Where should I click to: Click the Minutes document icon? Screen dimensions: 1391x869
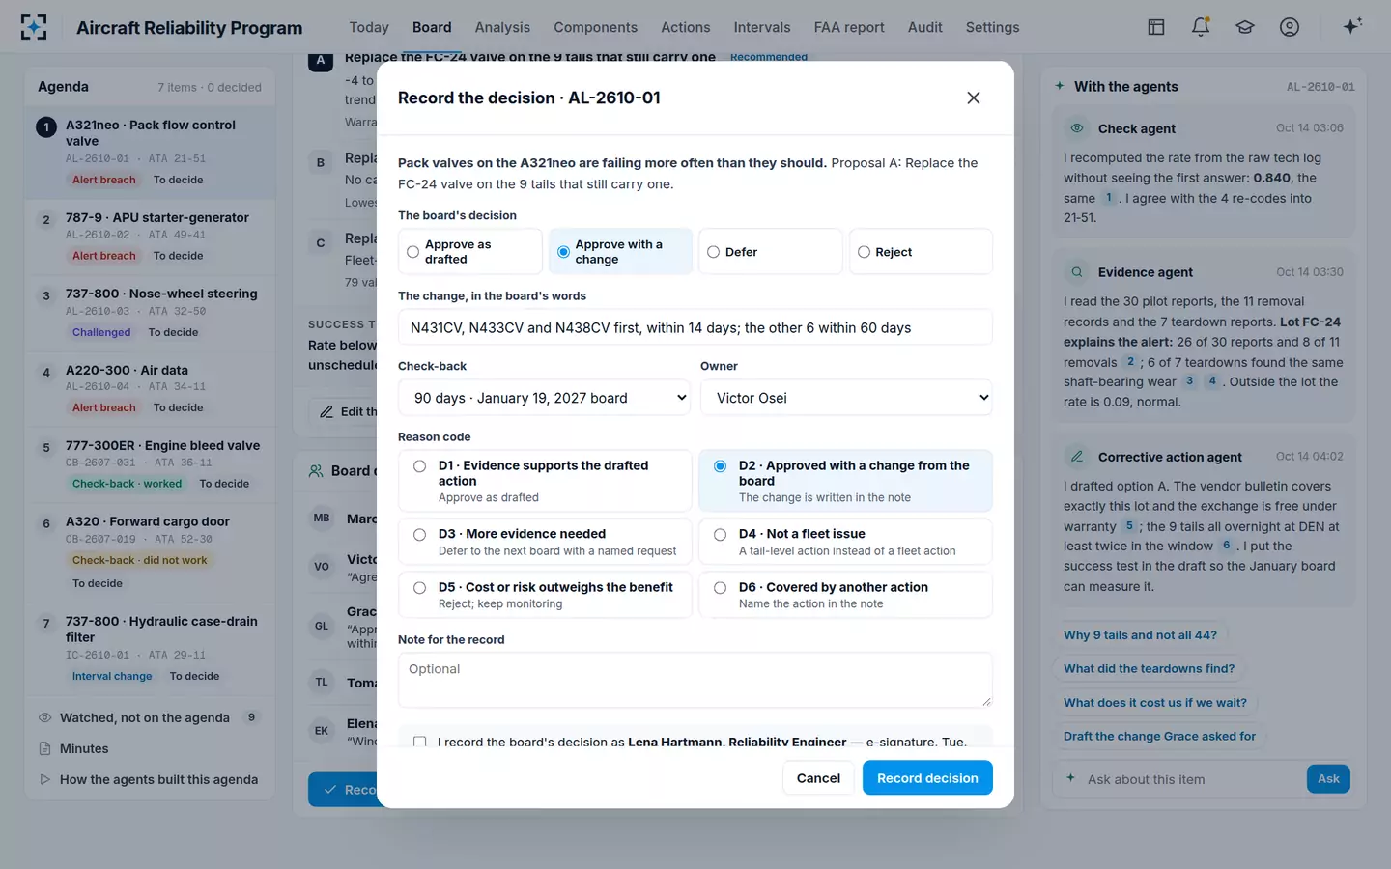point(44,748)
